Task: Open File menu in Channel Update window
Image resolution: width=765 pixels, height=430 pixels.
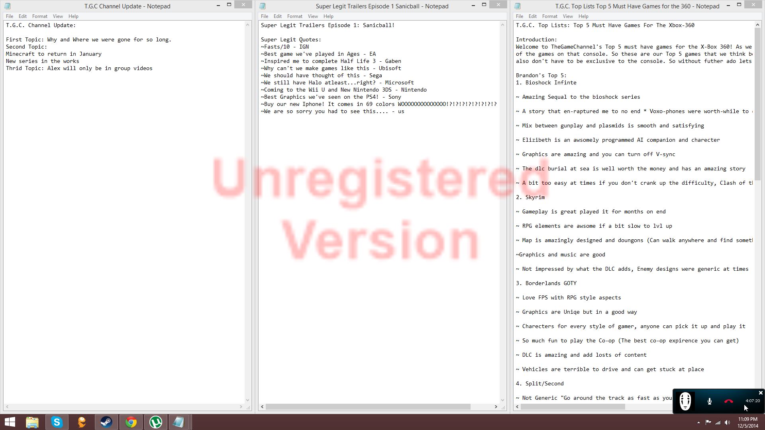Action: [x=10, y=16]
